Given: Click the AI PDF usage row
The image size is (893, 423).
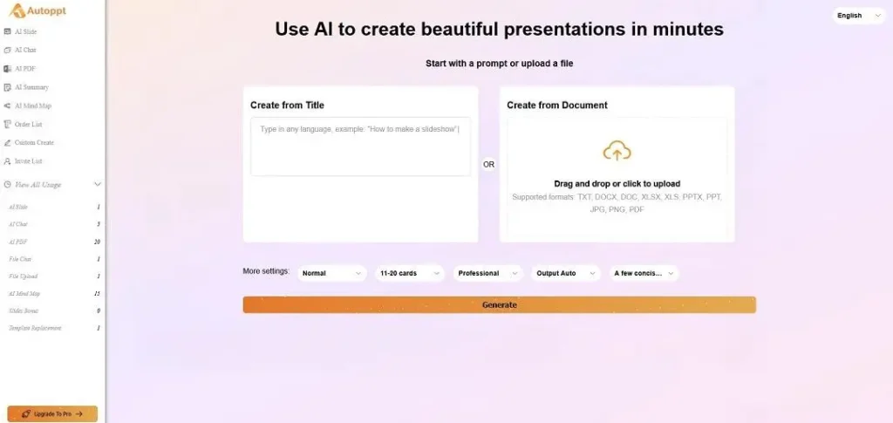Looking at the screenshot, I should 54,242.
